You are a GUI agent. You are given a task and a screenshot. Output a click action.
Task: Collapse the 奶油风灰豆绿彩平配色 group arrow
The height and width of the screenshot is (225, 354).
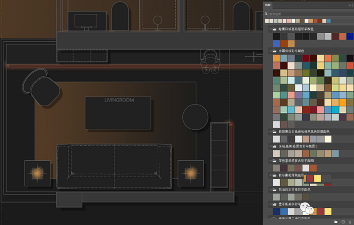pos(269,190)
